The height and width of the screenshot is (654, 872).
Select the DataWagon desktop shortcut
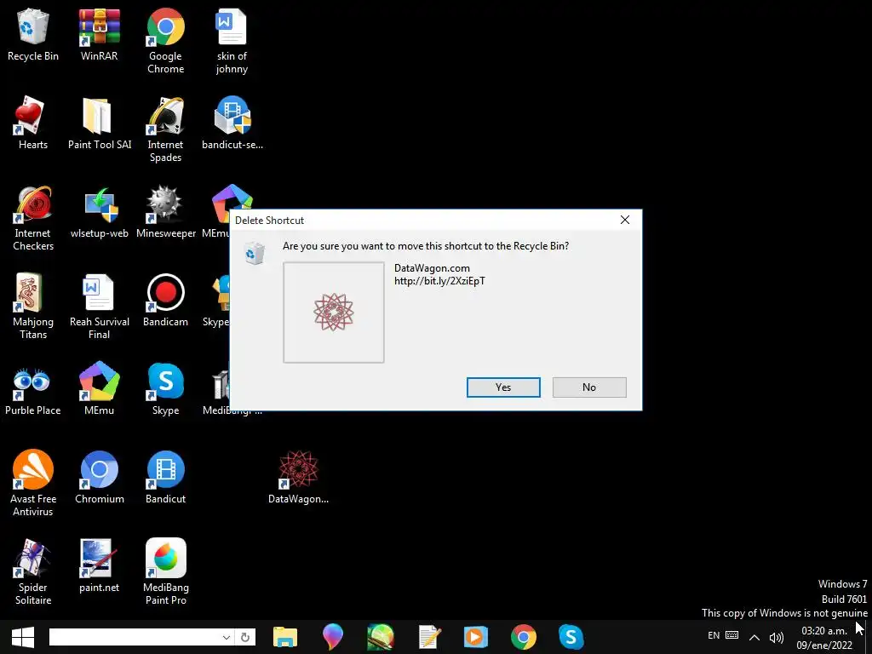(x=299, y=478)
